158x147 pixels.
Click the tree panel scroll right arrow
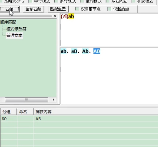point(54,99)
